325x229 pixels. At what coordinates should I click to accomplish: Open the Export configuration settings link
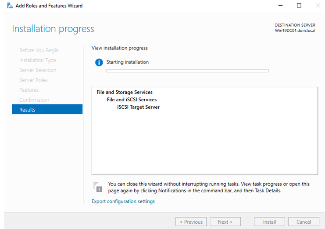[x=123, y=201]
